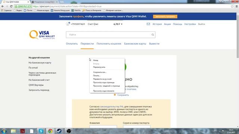Open the Перевести navigation tab
Image resolution: width=239 pixels, height=134 pixels.
tap(87, 44)
